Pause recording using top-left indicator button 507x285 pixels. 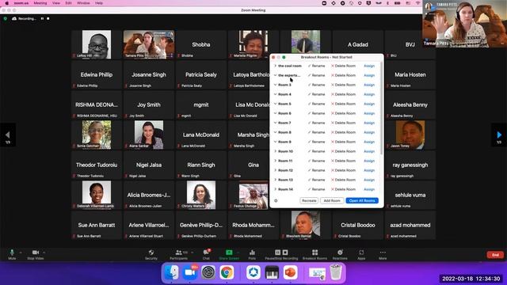point(42,19)
